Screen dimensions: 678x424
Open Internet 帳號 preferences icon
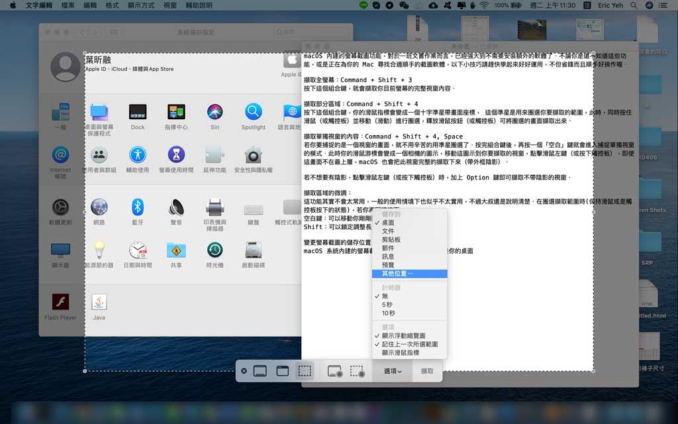60,155
